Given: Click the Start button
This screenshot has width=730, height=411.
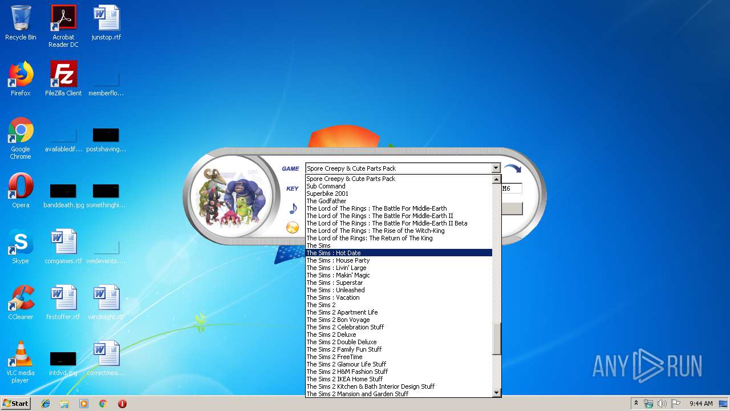Looking at the screenshot, I should point(16,404).
